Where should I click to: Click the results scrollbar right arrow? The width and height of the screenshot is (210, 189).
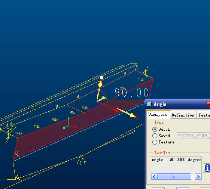[x=198, y=177]
